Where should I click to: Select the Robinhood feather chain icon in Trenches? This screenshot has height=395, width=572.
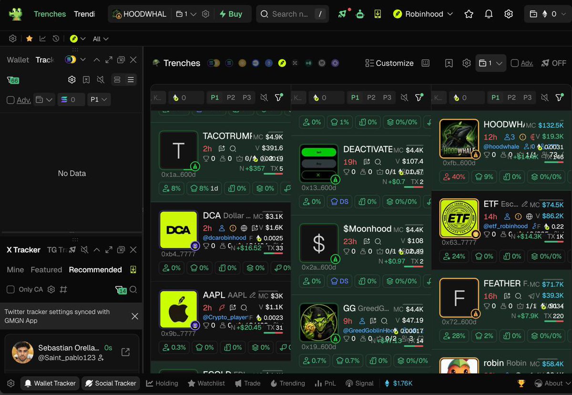(x=282, y=63)
